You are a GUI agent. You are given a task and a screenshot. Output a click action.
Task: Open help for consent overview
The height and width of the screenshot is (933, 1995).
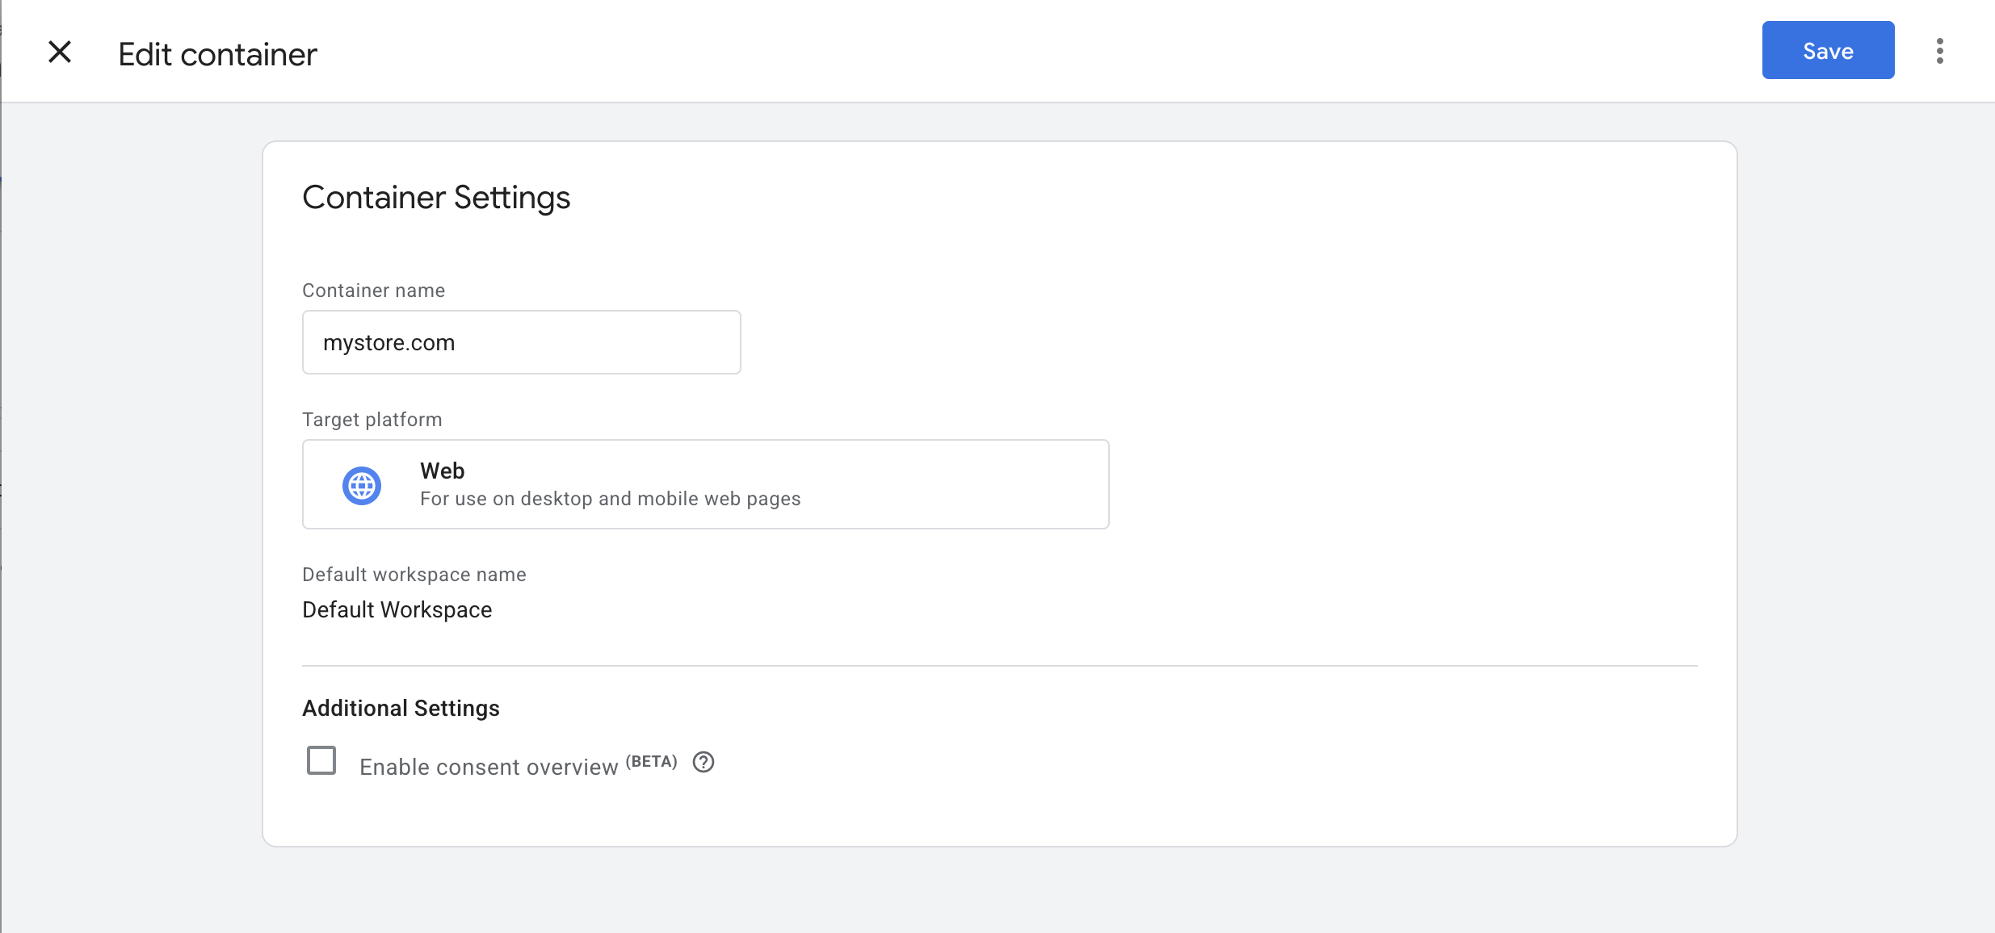[x=703, y=762]
